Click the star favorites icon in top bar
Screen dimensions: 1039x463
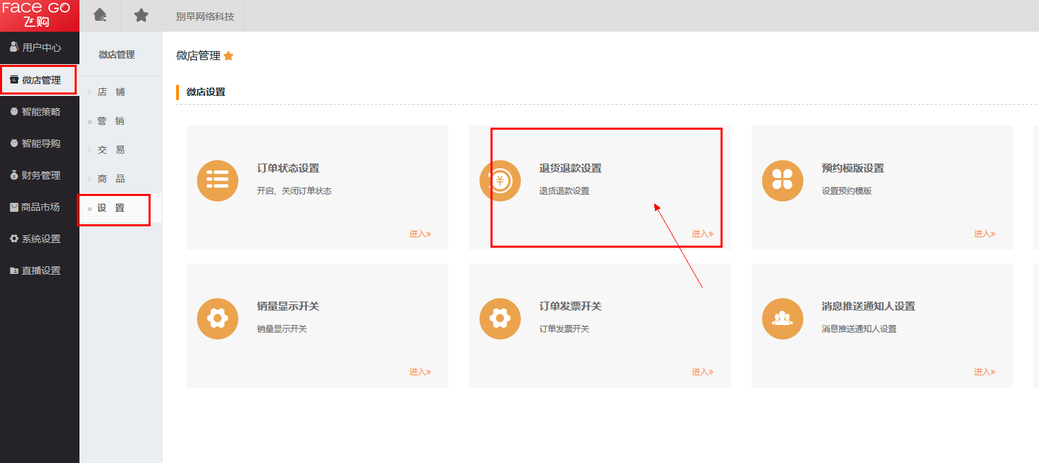point(141,15)
